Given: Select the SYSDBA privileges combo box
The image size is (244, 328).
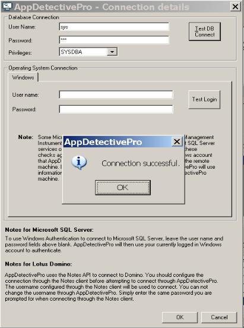Looking at the screenshot, I should point(88,52).
